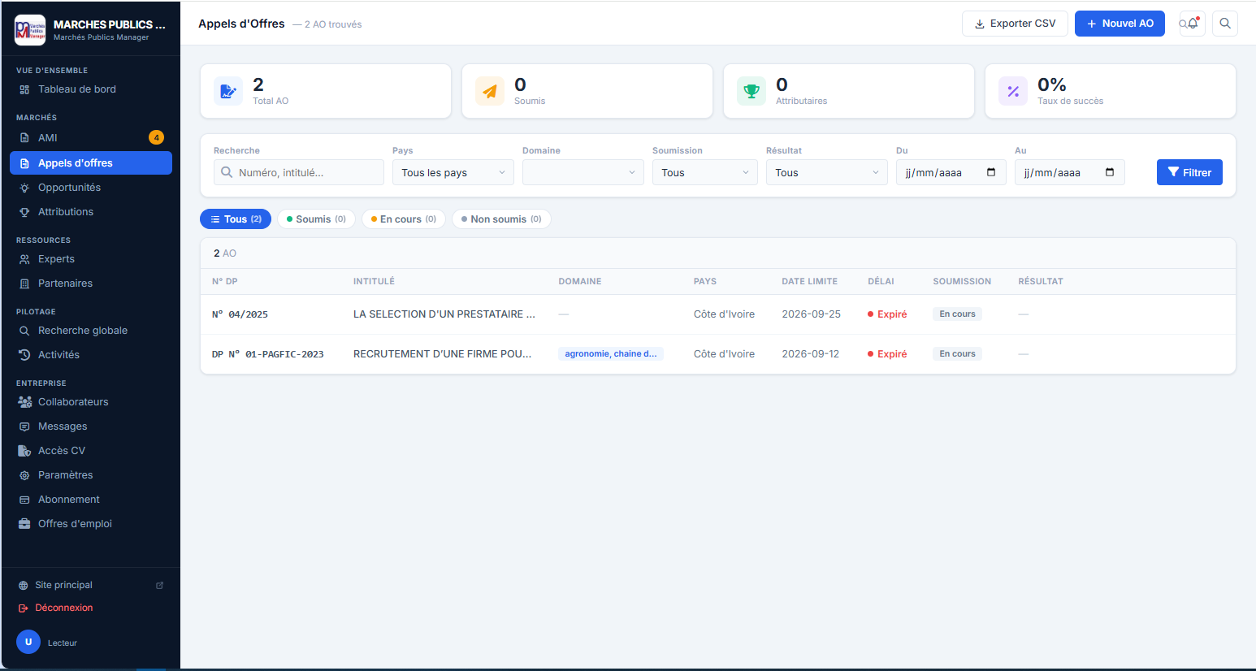Click the user avatar U icon
Viewport: 1256px width, 671px height.
(28, 642)
